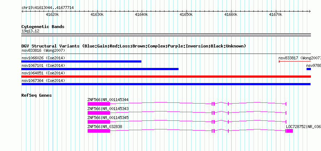Viewport: 321px width, 151px height.
Task: Click the 41630k ruler tick label
Action: click(x=97, y=15)
